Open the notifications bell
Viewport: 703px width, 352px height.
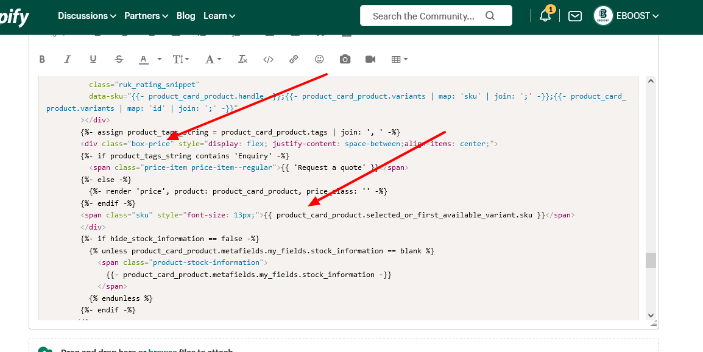click(545, 16)
